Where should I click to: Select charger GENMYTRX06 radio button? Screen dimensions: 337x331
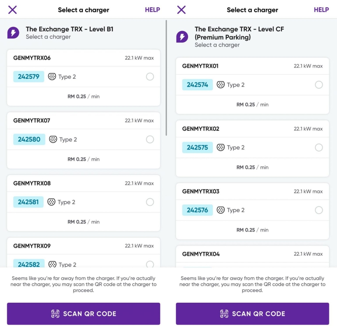coord(150,77)
